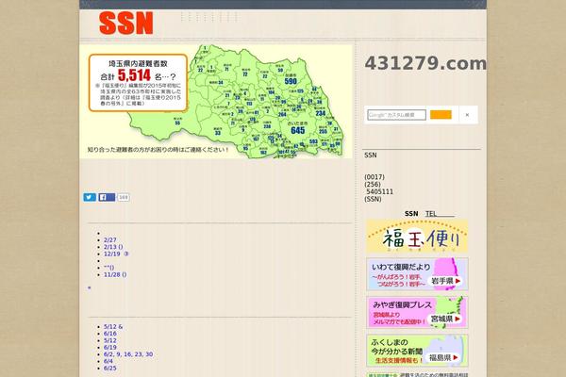Click the orange search button
This screenshot has width=566, height=377.
click(x=441, y=115)
